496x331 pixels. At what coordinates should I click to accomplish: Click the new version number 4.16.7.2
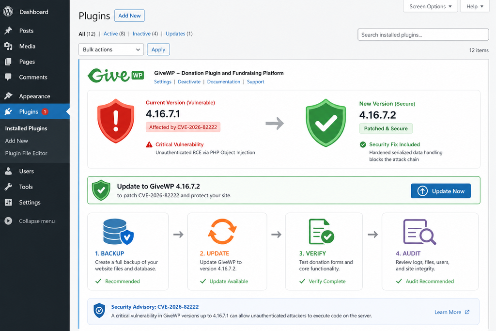click(x=378, y=115)
